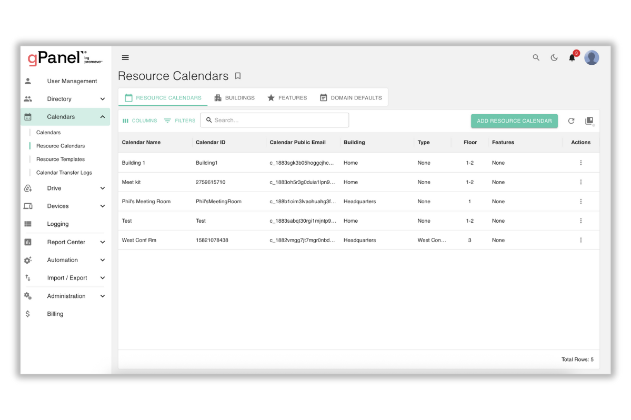This screenshot has height=420, width=631.
Task: Switch to the Resource Calendars tab
Action: click(163, 98)
